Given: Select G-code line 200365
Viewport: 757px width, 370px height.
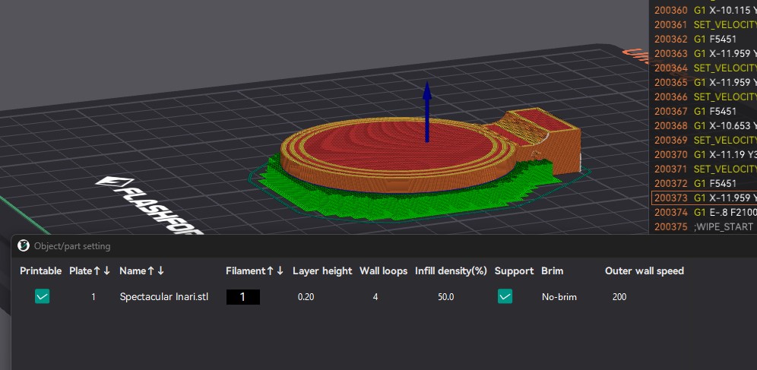Looking at the screenshot, I should [x=705, y=83].
